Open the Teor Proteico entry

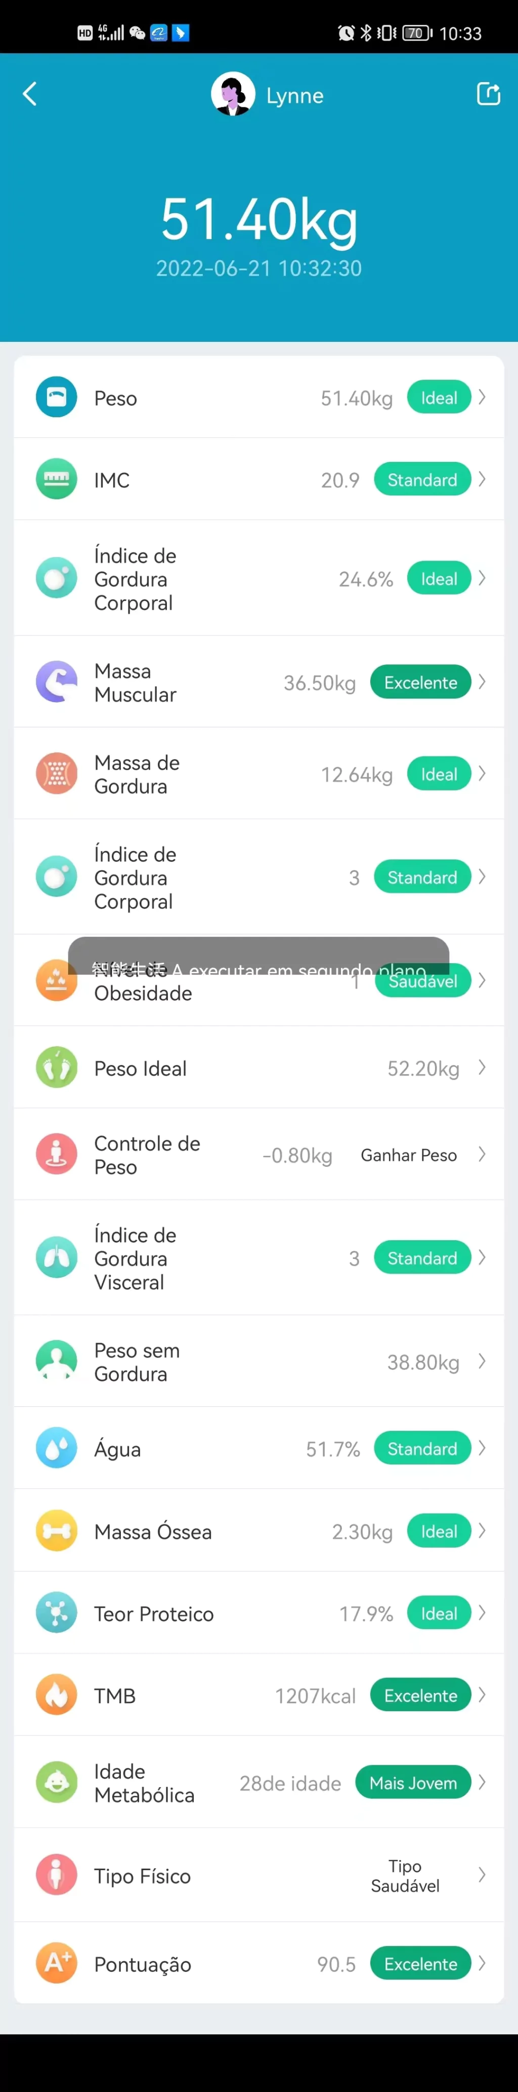[258, 1613]
